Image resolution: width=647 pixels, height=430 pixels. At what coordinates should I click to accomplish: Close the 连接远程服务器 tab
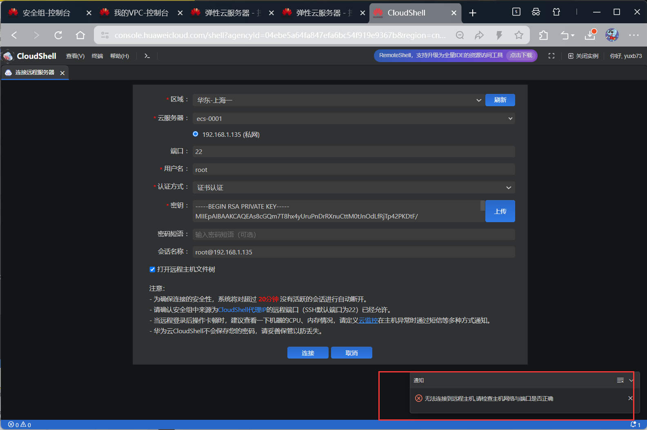point(62,73)
